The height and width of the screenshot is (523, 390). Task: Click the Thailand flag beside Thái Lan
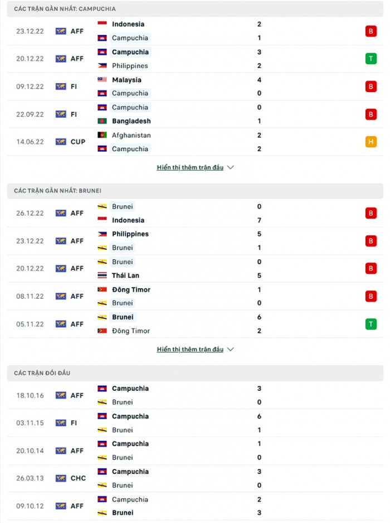coord(102,275)
